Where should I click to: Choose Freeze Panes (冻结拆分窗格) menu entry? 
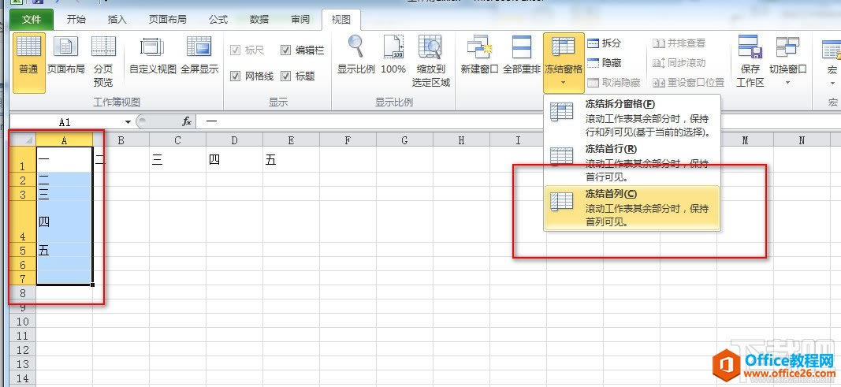point(632,117)
